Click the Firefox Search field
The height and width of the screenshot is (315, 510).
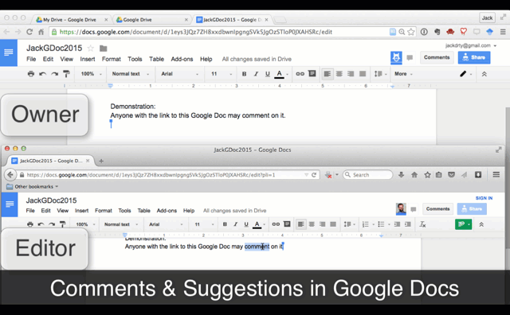click(x=368, y=175)
